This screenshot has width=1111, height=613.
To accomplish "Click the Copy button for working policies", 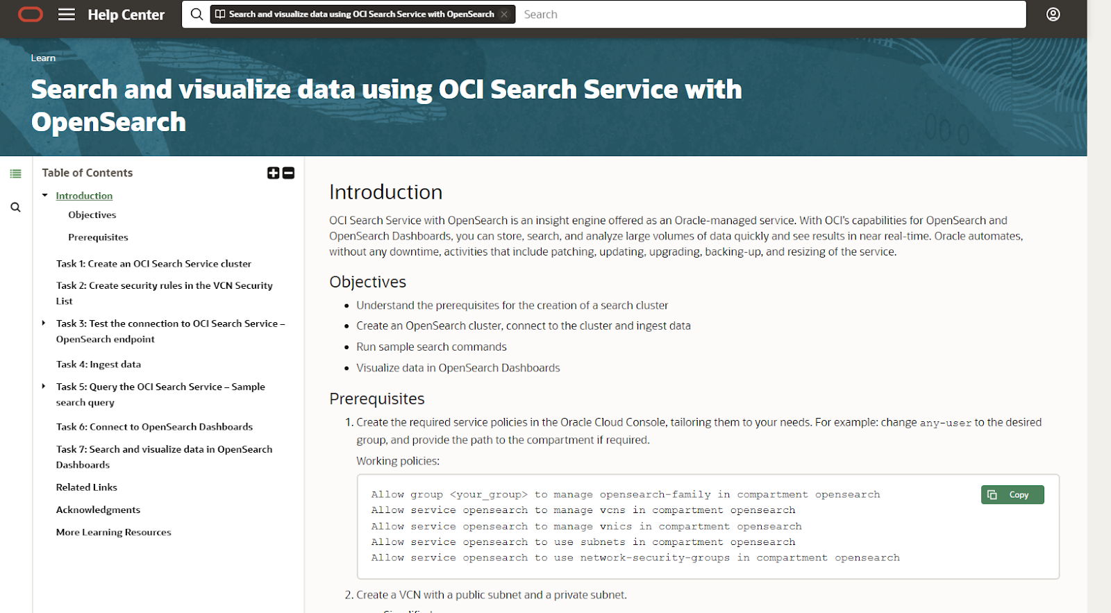I will (1012, 494).
